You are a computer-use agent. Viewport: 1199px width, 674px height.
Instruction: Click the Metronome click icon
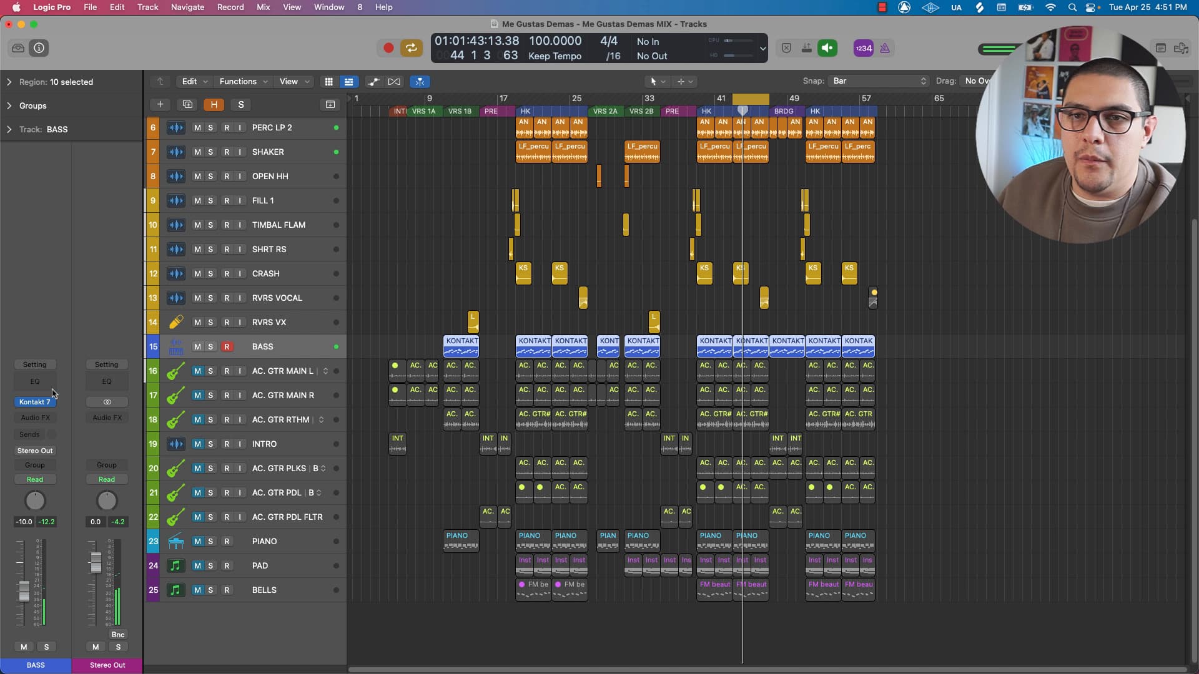[x=885, y=48]
